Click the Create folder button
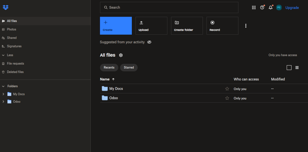This screenshot has height=152, width=308. (187, 26)
